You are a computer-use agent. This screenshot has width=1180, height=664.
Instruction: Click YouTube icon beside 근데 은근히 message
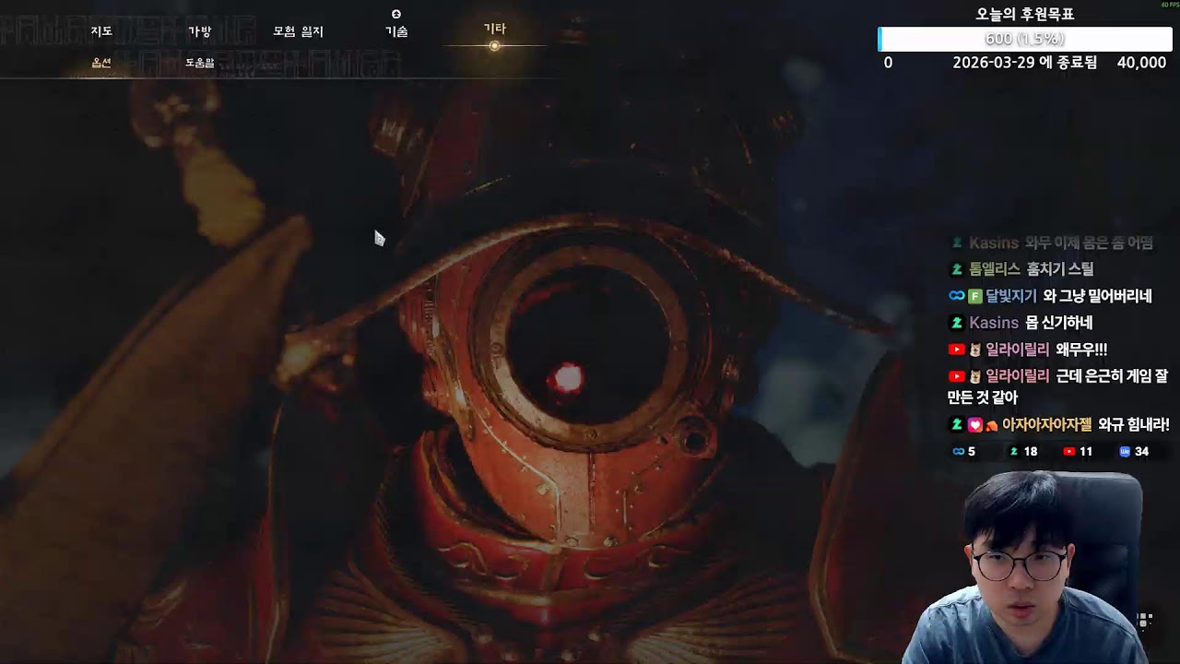957,376
